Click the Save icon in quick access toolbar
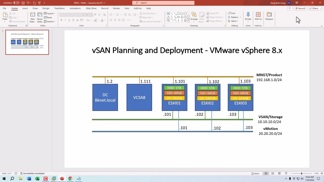 23,3
